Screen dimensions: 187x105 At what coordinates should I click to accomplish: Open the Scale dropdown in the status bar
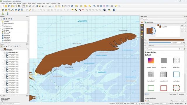(x=137, y=104)
